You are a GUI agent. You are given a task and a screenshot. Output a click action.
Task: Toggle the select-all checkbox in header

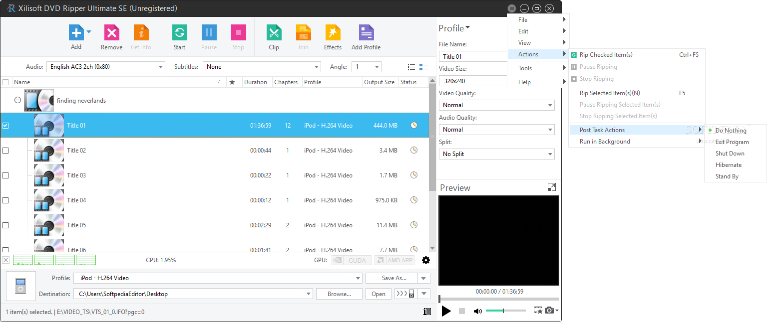tap(5, 82)
